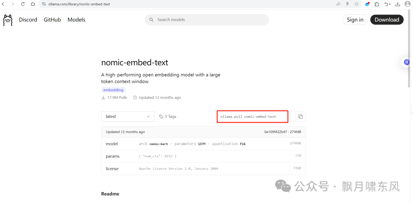Click Apache License Version 2.0 text
Viewport: 413px width, 203px height.
tap(178, 169)
